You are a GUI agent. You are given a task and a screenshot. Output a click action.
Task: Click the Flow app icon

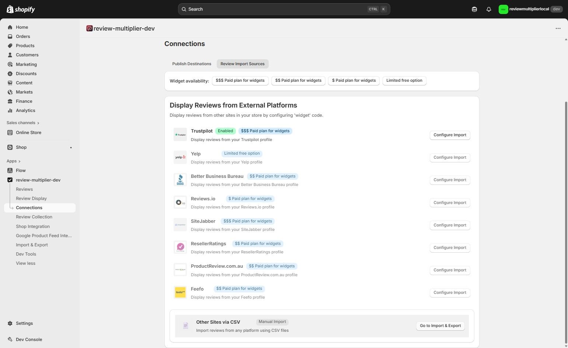click(x=10, y=171)
